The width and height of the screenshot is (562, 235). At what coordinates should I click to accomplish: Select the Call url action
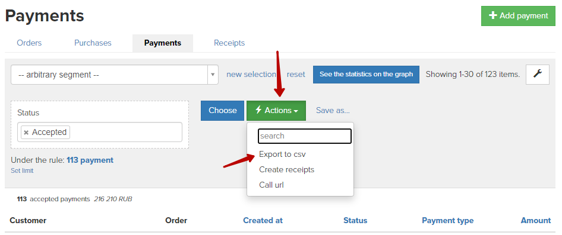pyautogui.click(x=271, y=185)
